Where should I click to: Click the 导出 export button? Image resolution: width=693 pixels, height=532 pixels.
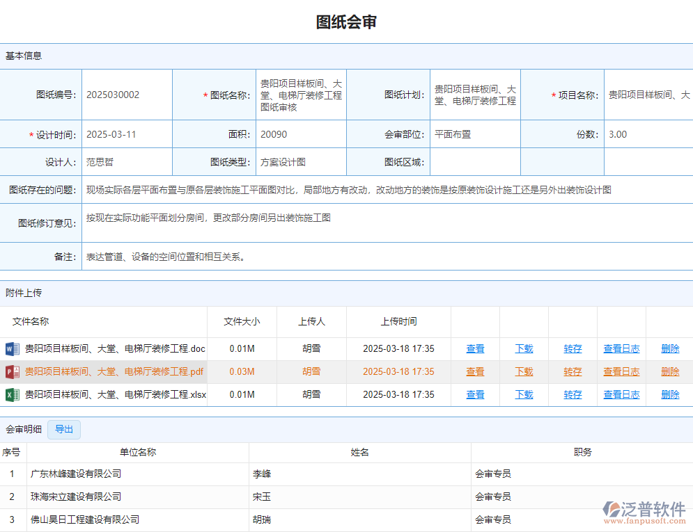(64, 429)
